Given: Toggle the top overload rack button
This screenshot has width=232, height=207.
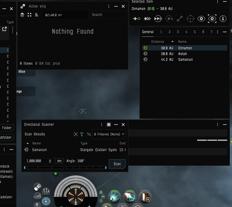Looking at the screenshot, I should click(101, 193).
